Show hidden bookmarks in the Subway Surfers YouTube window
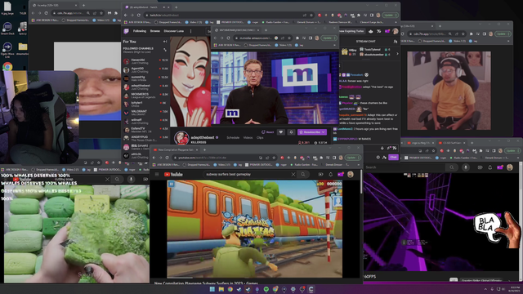 [x=359, y=165]
